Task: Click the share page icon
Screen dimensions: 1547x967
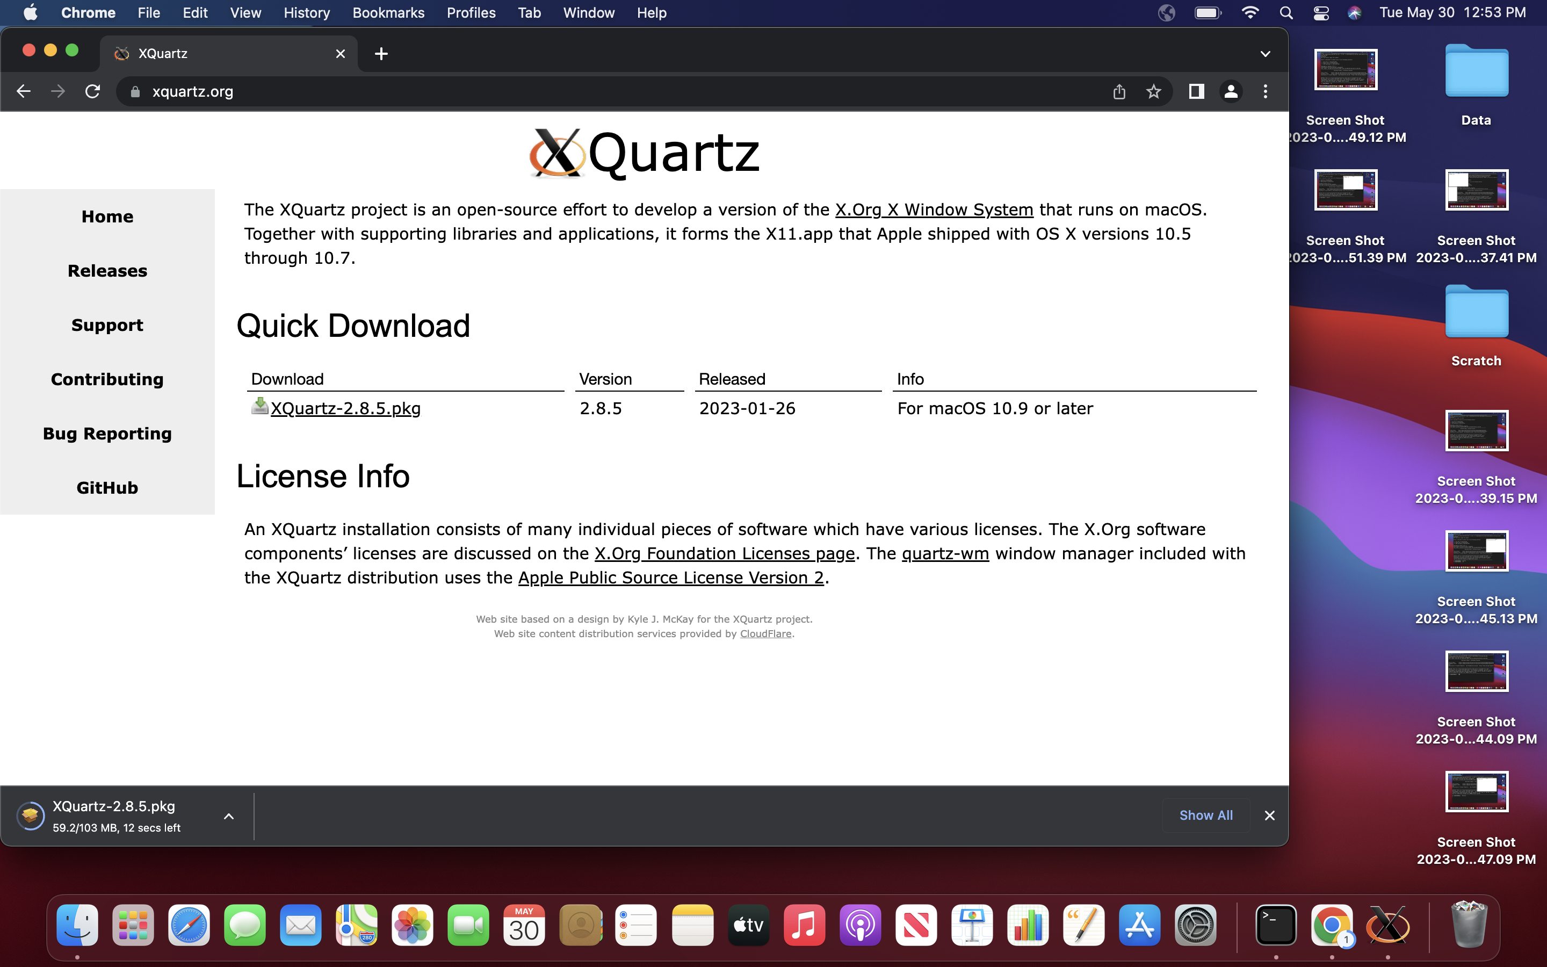Action: point(1119,91)
